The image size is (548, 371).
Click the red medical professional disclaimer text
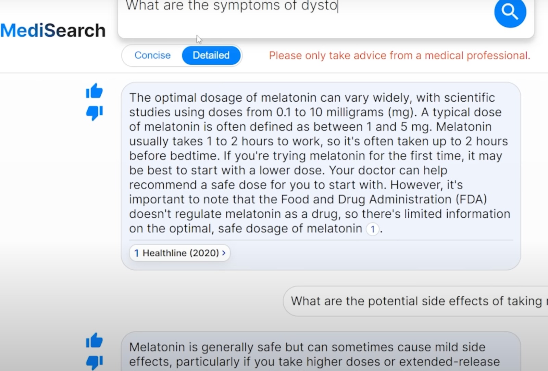tap(399, 55)
